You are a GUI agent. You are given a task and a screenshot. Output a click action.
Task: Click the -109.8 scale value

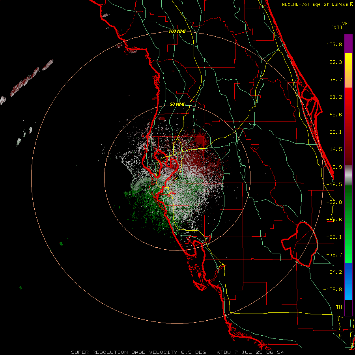click(333, 290)
